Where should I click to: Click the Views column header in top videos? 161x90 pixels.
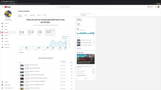pos(71,62)
